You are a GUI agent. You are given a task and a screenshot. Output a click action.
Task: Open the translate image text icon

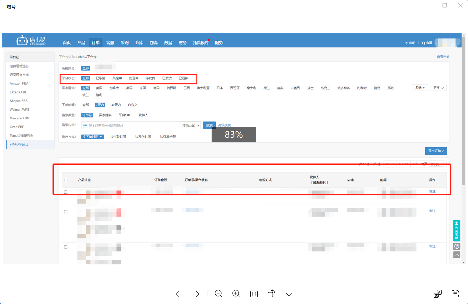point(437,294)
